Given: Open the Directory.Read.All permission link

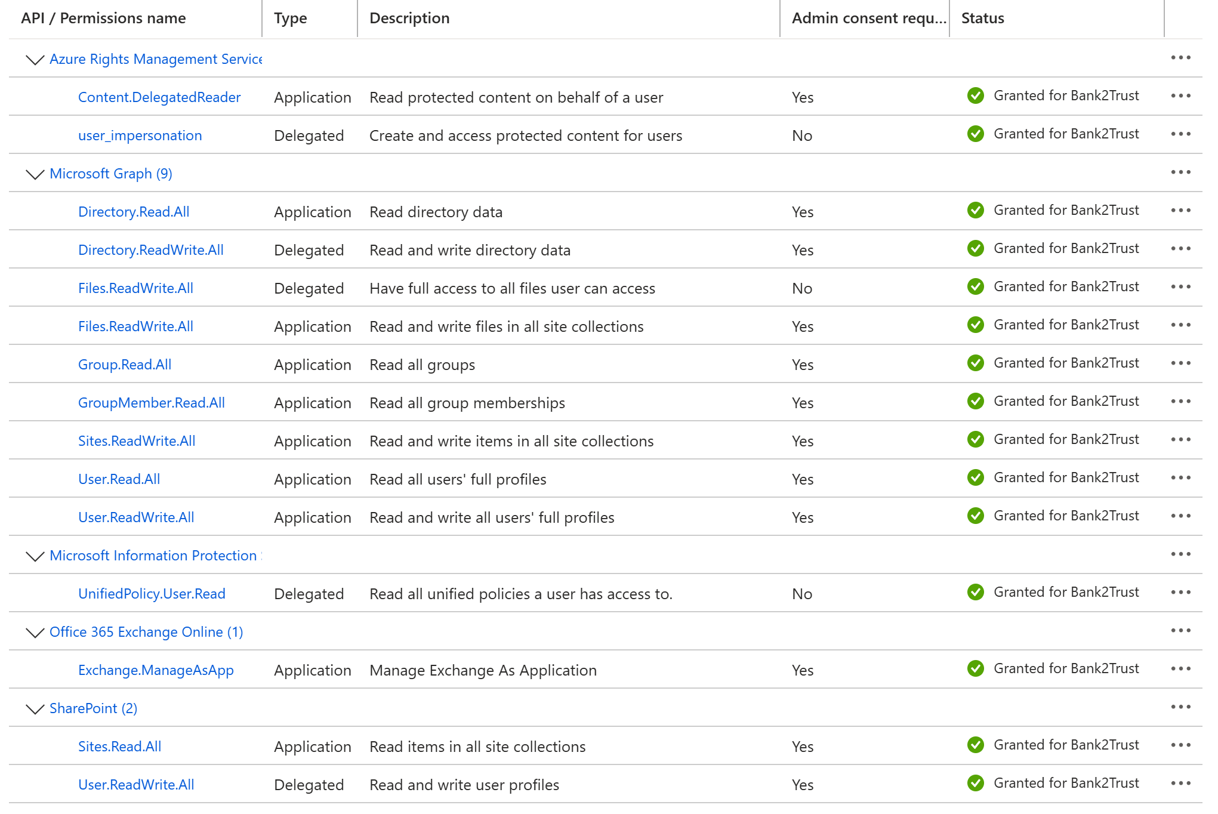Looking at the screenshot, I should (x=134, y=212).
